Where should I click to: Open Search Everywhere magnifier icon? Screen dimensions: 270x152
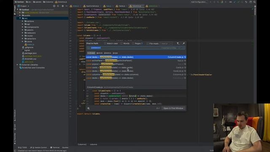[254, 2]
